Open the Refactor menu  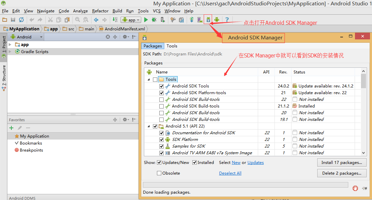pos(100,11)
